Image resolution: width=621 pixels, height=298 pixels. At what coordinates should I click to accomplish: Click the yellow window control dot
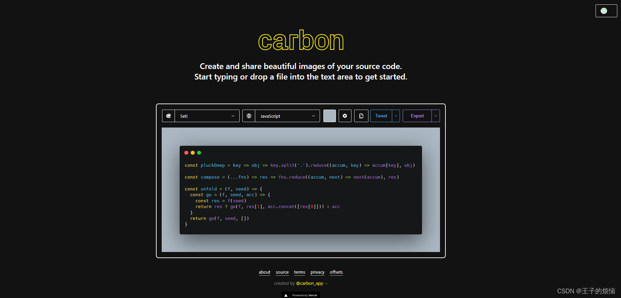pyautogui.click(x=193, y=153)
